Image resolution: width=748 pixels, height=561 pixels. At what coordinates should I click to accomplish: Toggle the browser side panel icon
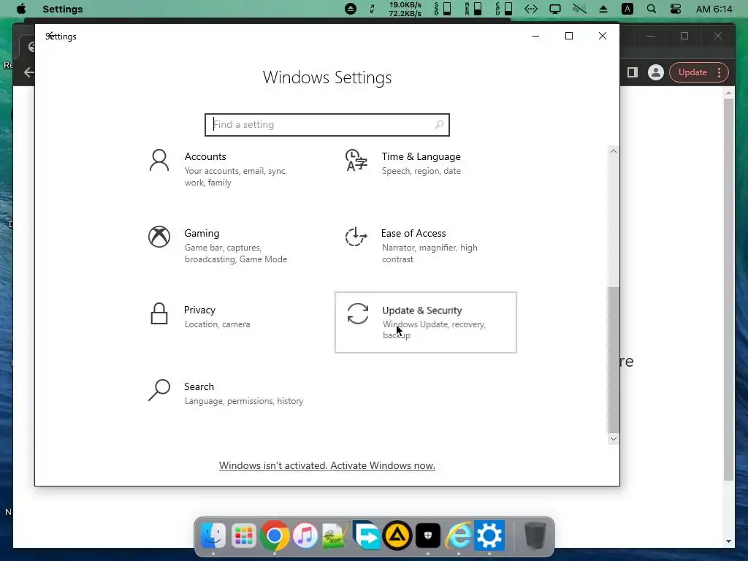(x=633, y=72)
